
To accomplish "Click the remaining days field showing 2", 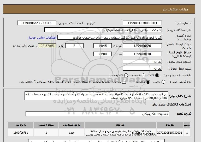I will [x=74, y=46].
